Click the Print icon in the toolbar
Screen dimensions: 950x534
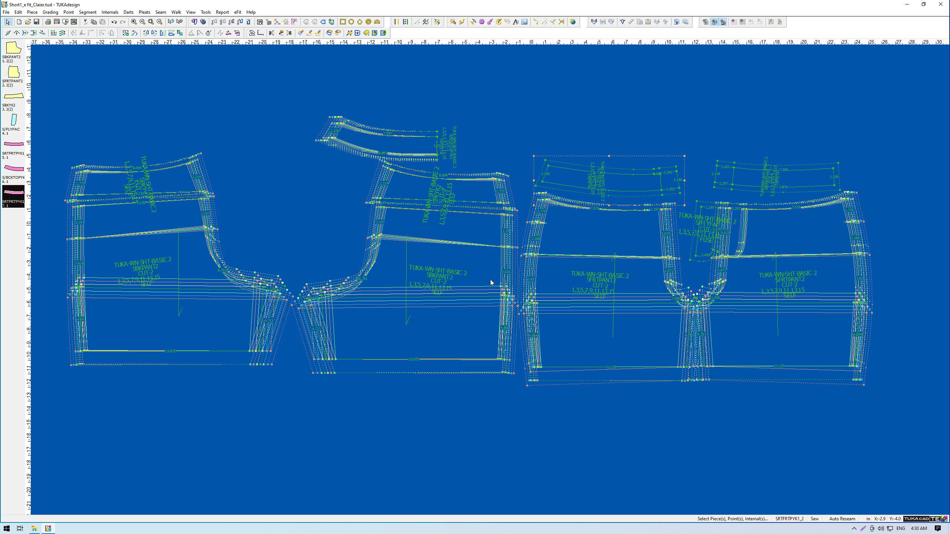click(48, 22)
